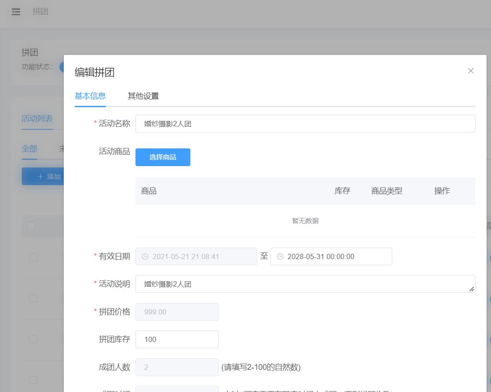Select the 基本信息 tab
This screenshot has height=392, width=491.
pos(90,96)
